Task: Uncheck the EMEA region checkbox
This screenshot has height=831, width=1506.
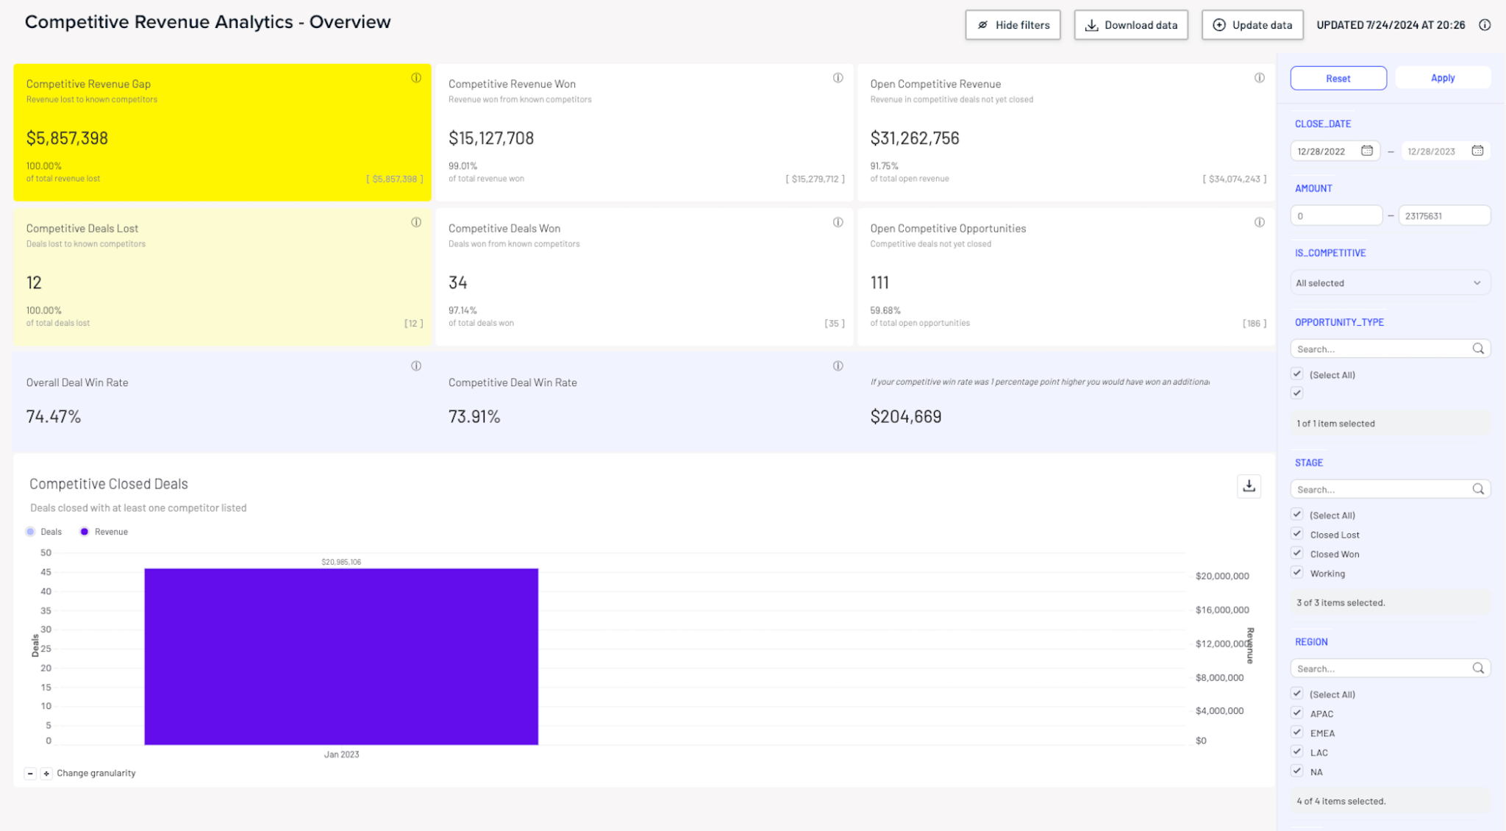Action: [1297, 732]
